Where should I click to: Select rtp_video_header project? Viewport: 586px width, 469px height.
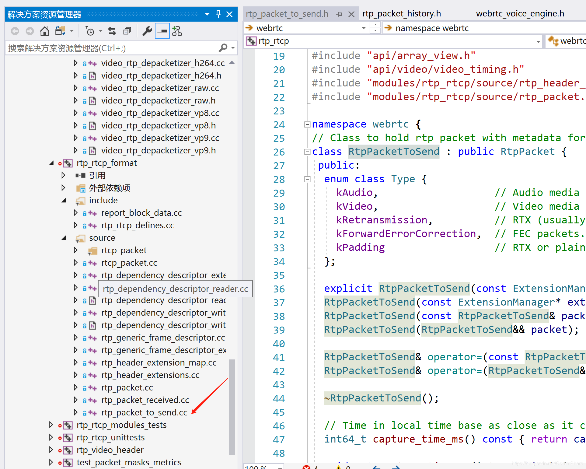(x=110, y=450)
